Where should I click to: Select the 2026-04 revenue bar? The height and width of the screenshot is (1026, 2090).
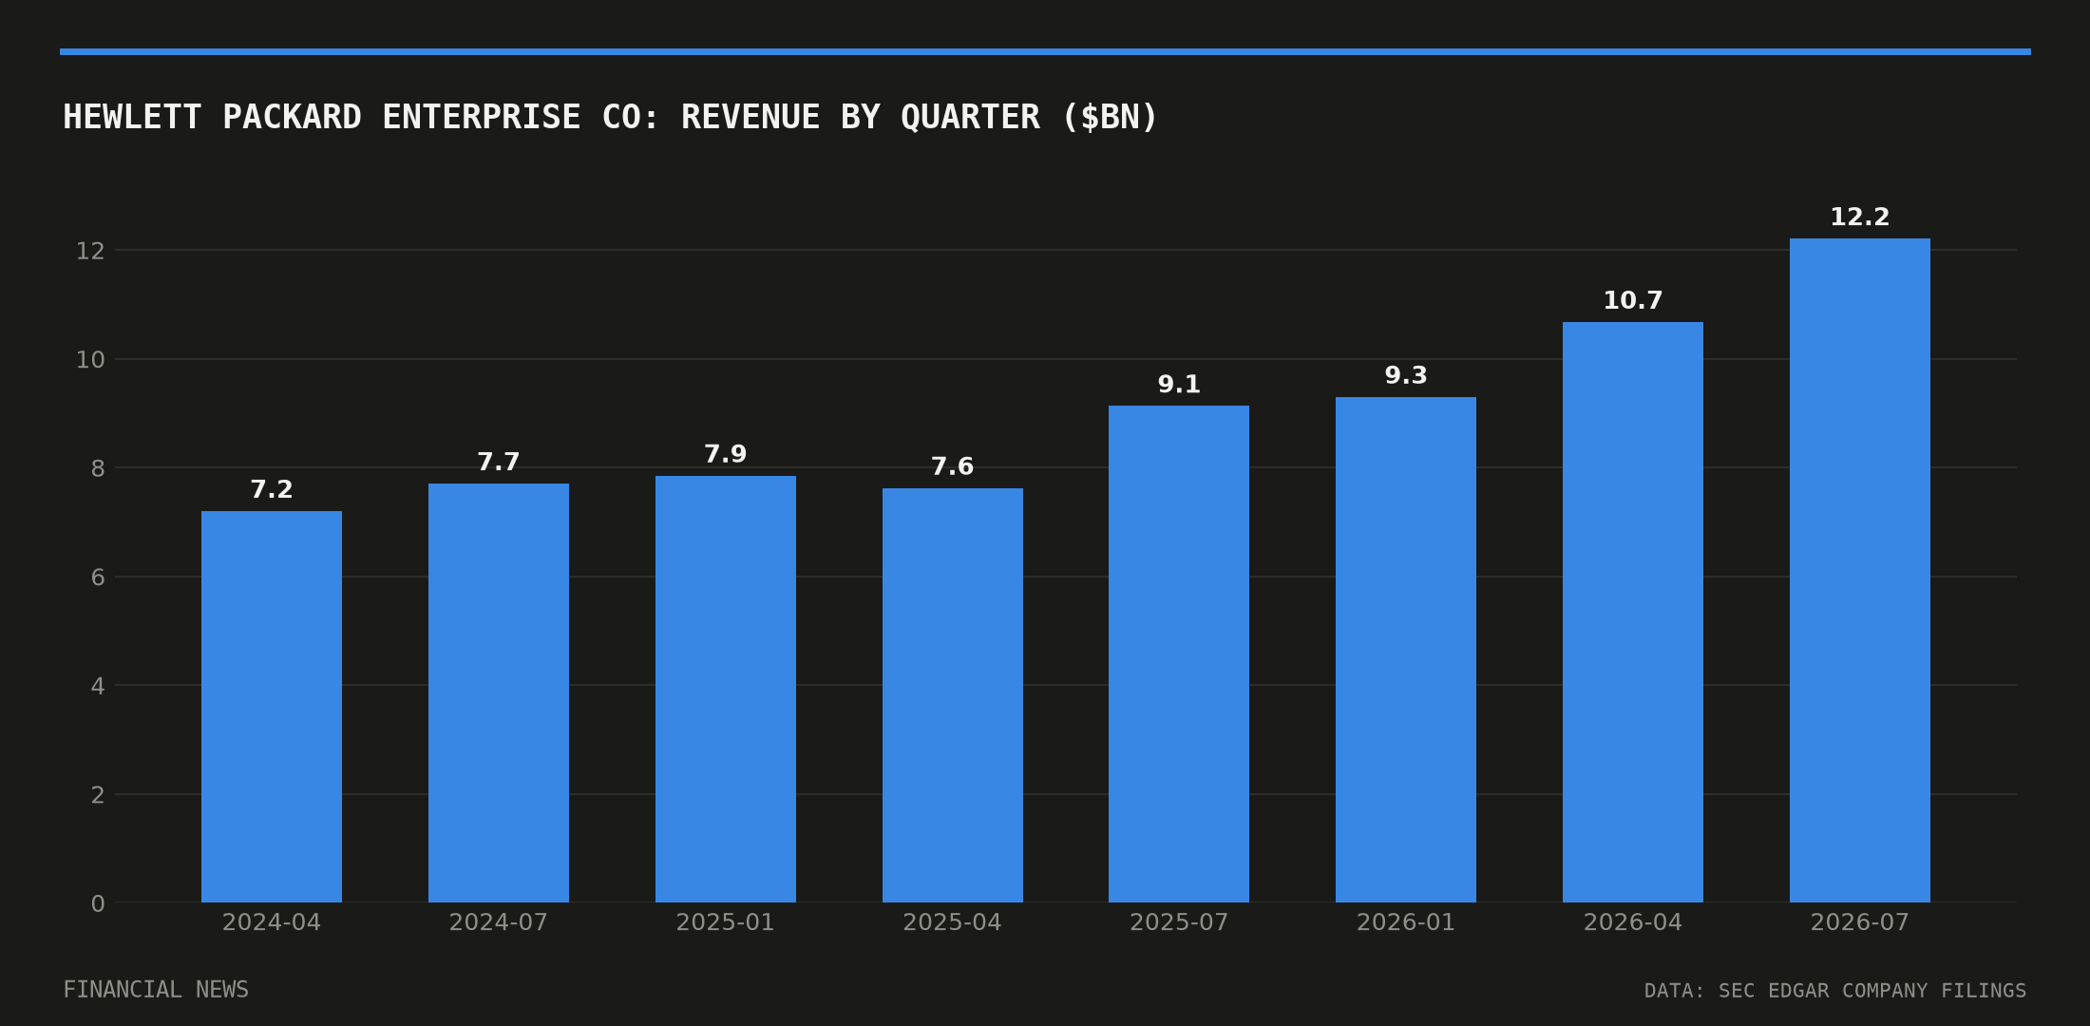(1633, 613)
